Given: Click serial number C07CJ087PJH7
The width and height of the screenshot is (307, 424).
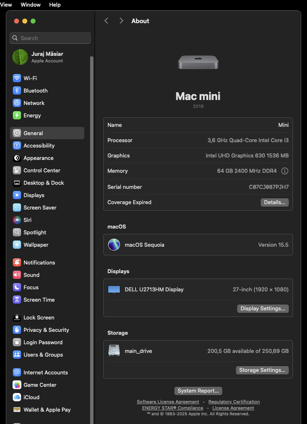Looking at the screenshot, I should (x=269, y=187).
